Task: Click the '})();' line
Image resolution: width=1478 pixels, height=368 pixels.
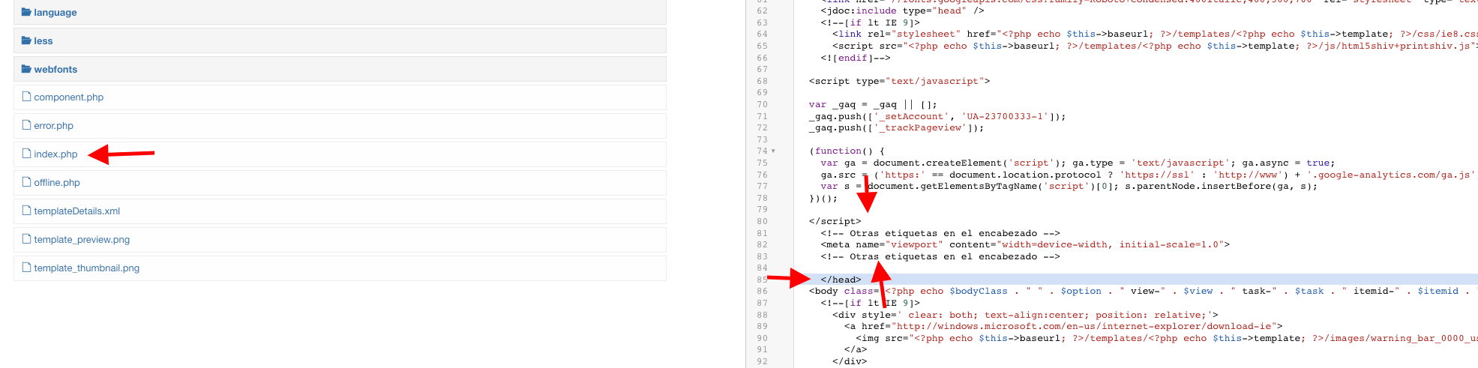Action: point(823,198)
